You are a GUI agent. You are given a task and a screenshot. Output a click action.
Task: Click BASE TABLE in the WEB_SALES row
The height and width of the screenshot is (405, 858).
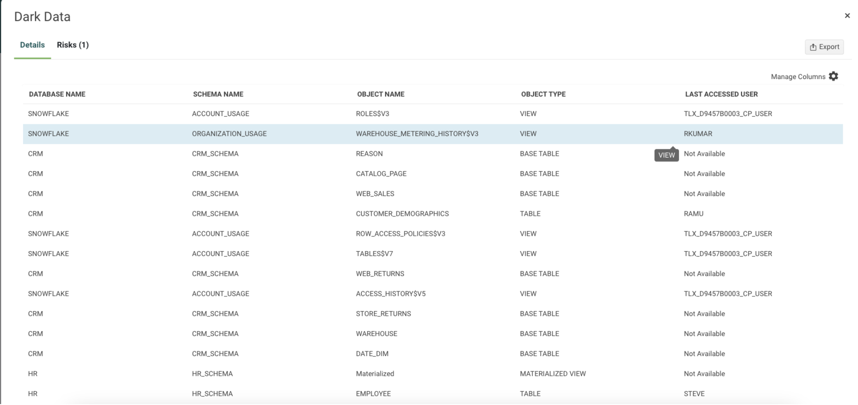[x=539, y=194]
